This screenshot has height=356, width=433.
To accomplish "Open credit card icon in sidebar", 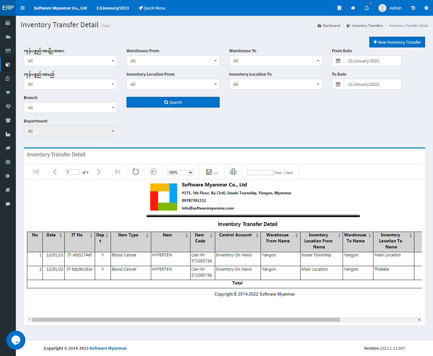I will click(x=8, y=51).
